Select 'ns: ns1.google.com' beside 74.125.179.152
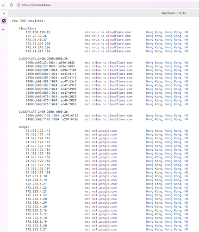Image resolution: width=199 pixels, height=232 pixels. click(x=101, y=154)
